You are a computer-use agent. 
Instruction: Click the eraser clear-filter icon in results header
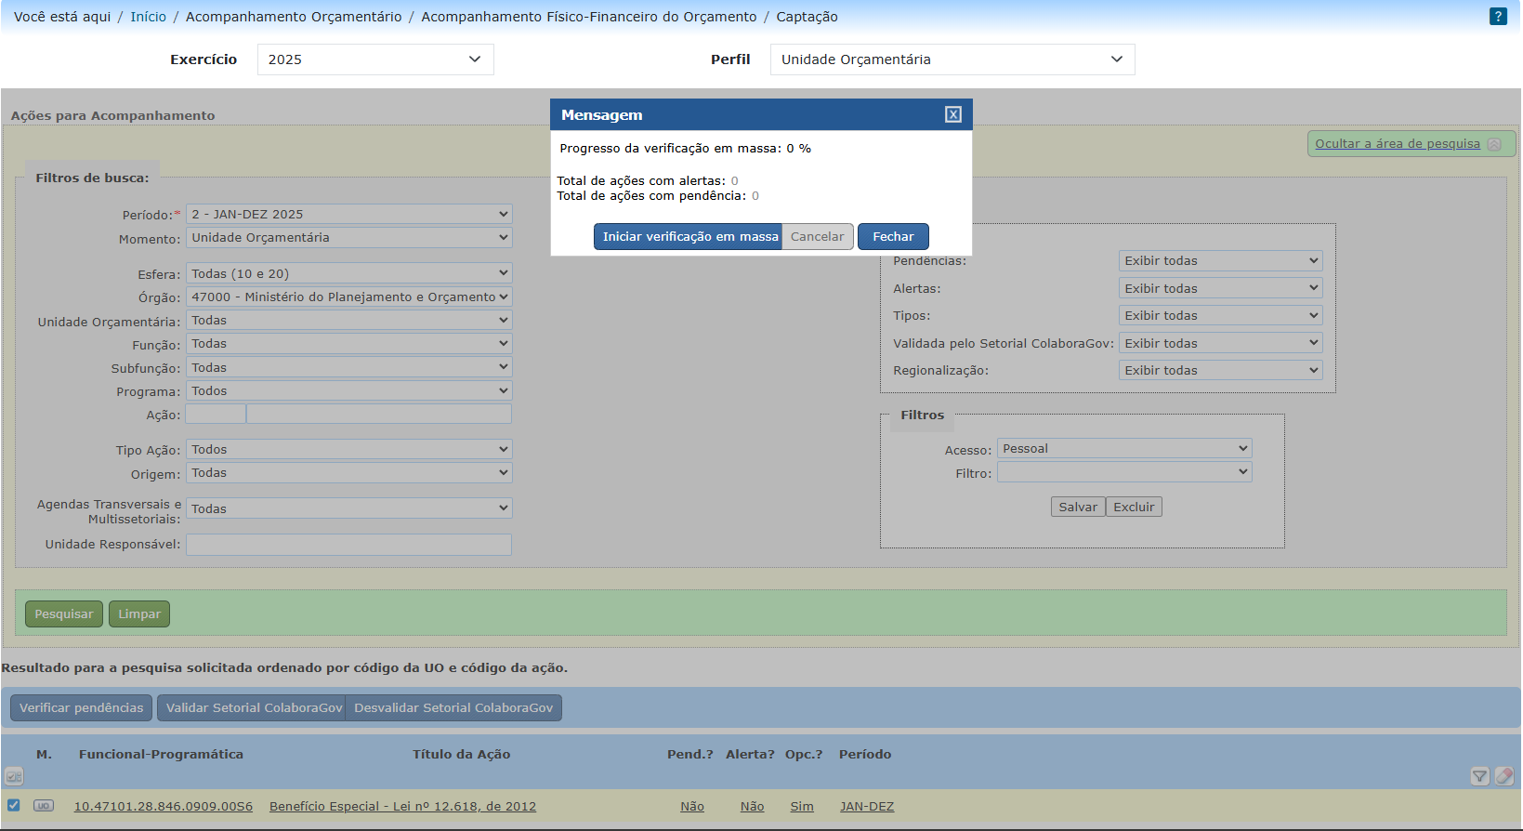coord(1504,776)
